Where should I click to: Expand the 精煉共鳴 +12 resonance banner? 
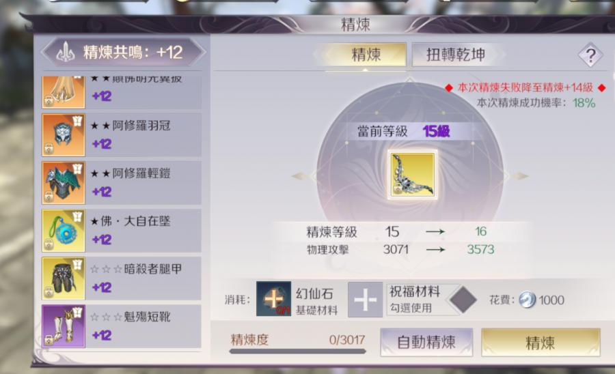[124, 52]
